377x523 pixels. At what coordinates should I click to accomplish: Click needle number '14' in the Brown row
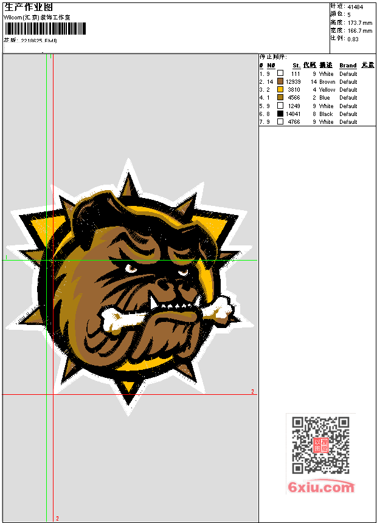pyautogui.click(x=270, y=82)
